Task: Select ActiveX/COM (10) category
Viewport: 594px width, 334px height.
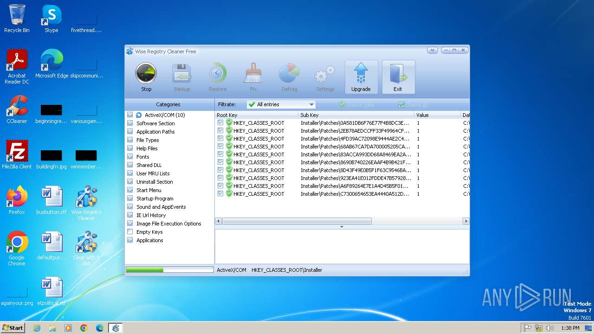Action: (165, 115)
